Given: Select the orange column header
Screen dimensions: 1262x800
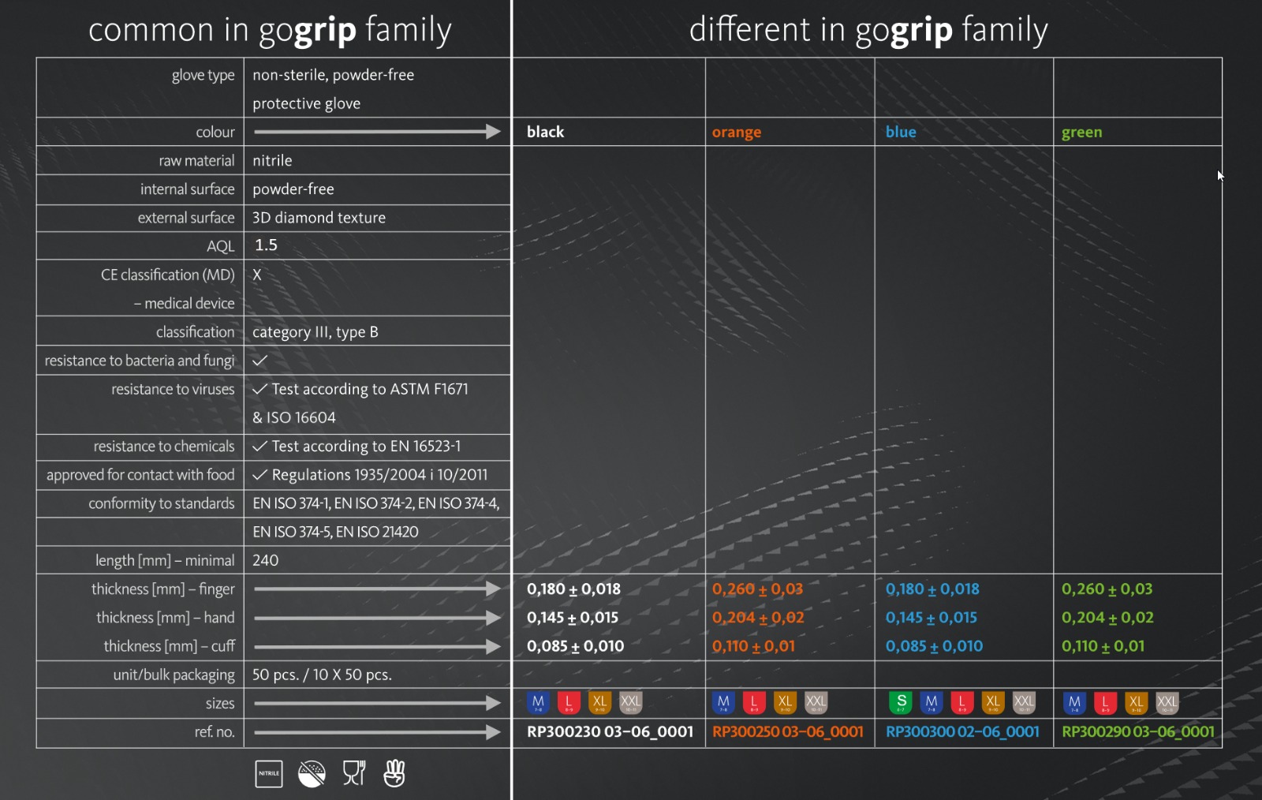Looking at the screenshot, I should pos(737,132).
